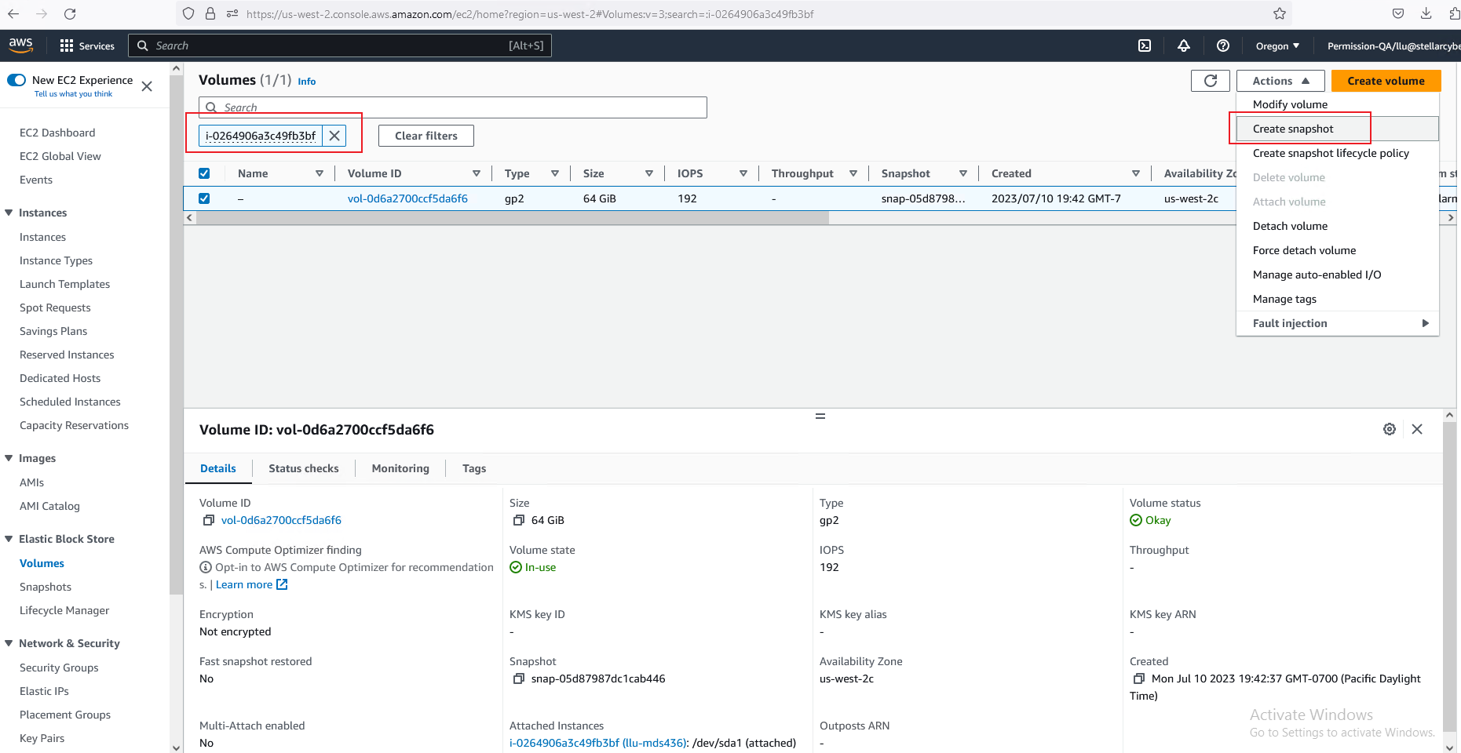
Task: Deselect the vol-0d6a2700ccf5da6f6 row checkbox
Action: point(204,198)
